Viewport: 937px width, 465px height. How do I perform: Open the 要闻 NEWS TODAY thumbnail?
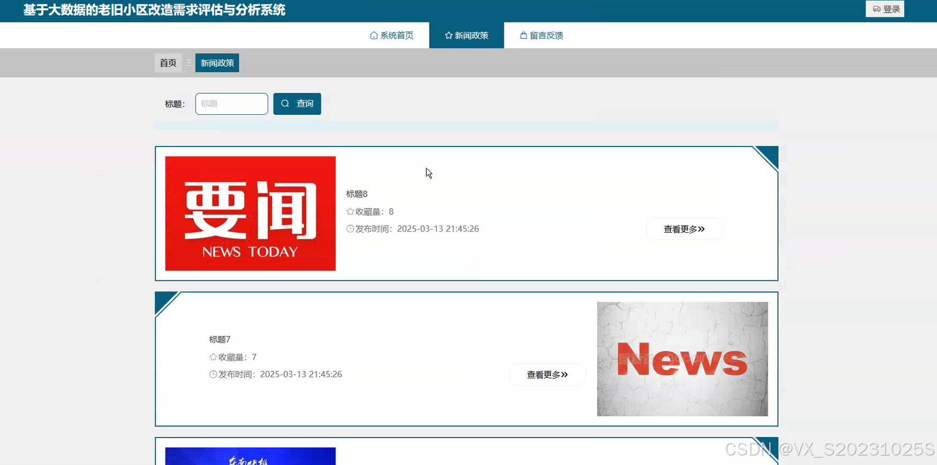[x=250, y=213]
